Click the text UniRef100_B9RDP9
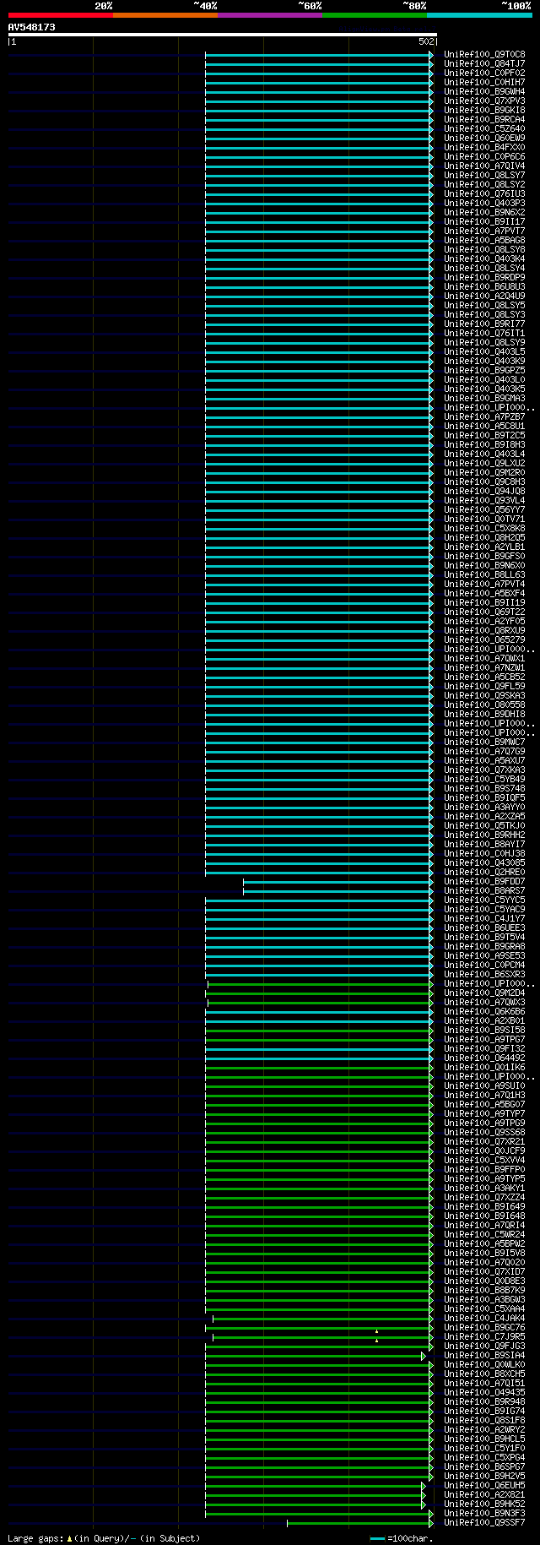The height and width of the screenshot is (1545, 540). tap(484, 278)
